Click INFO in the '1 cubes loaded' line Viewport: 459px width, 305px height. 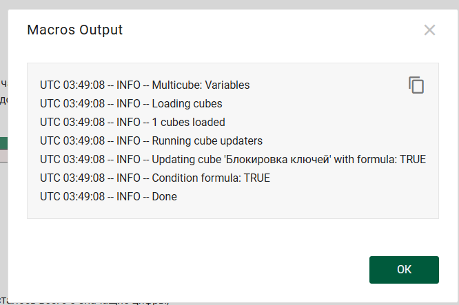(128, 123)
